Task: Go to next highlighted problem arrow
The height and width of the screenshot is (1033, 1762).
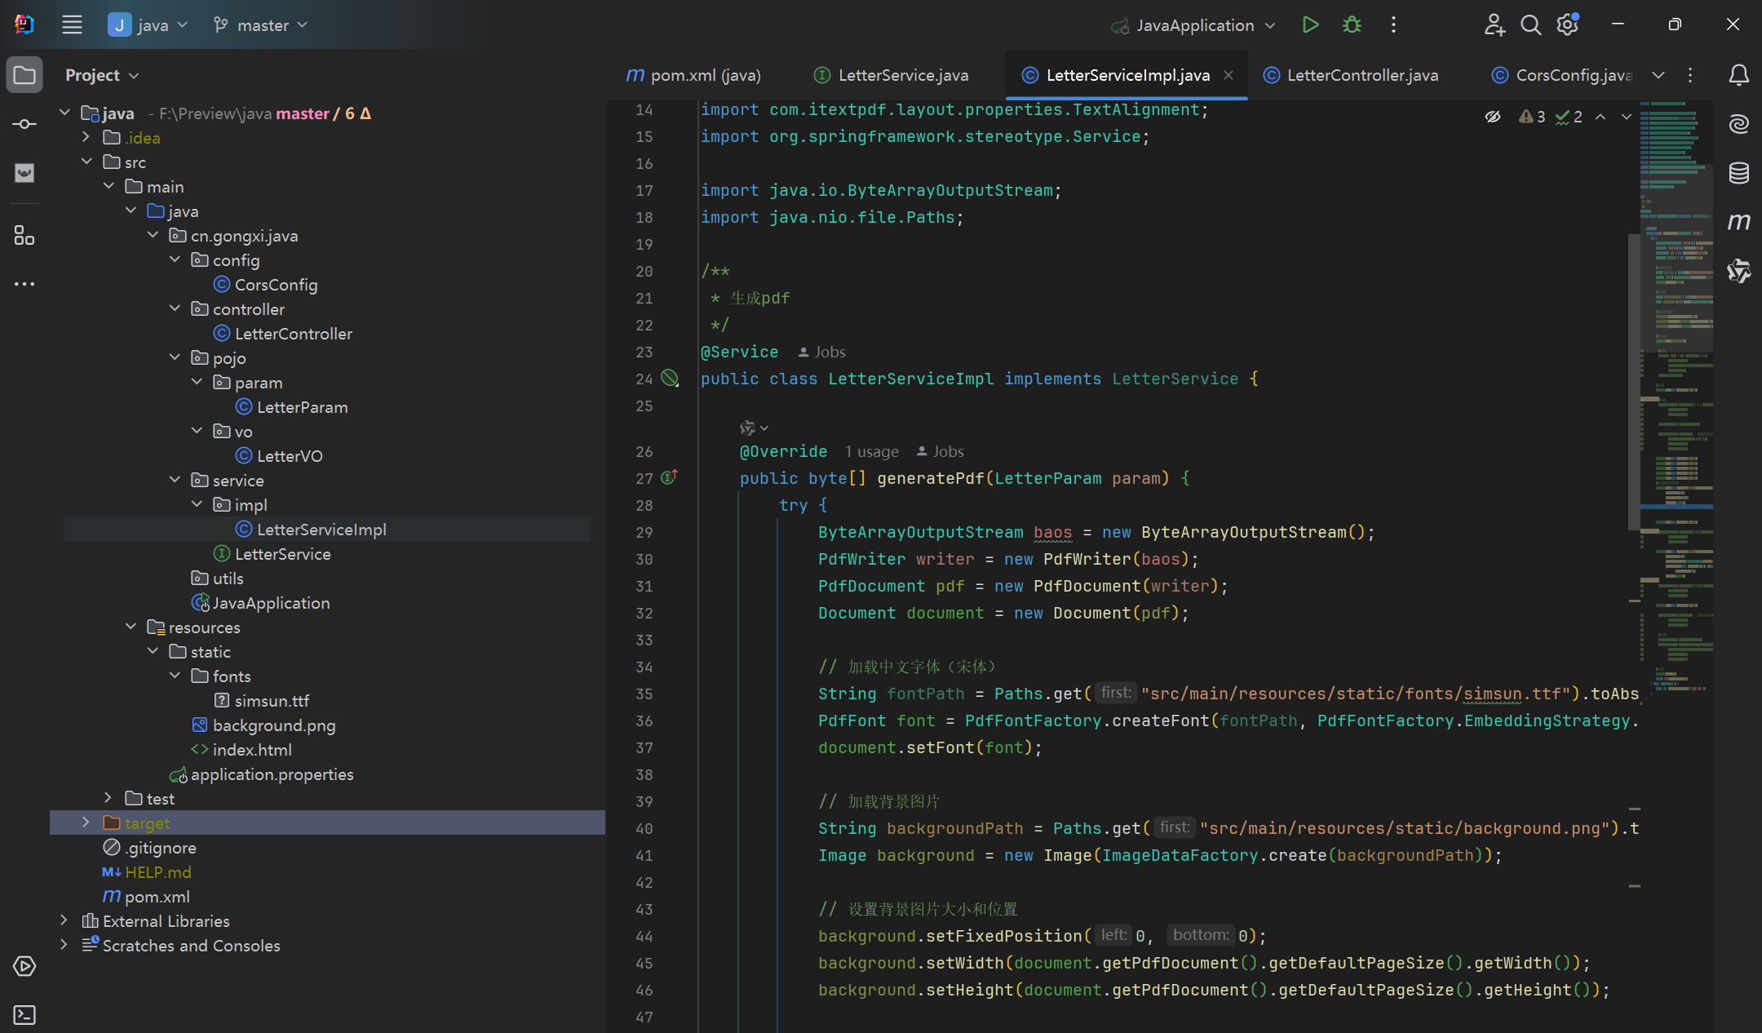Action: click(1626, 117)
